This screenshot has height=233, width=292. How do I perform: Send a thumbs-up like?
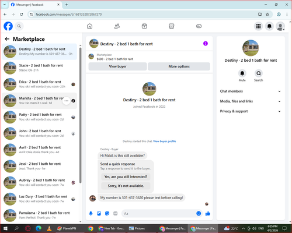coord(208,214)
